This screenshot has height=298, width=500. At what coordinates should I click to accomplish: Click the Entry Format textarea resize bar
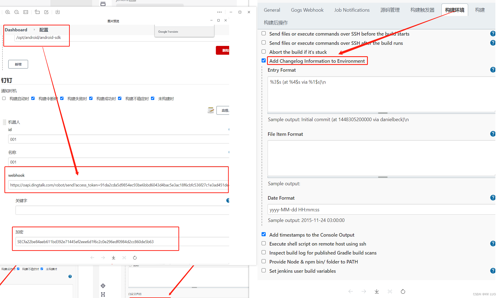pyautogui.click(x=383, y=113)
